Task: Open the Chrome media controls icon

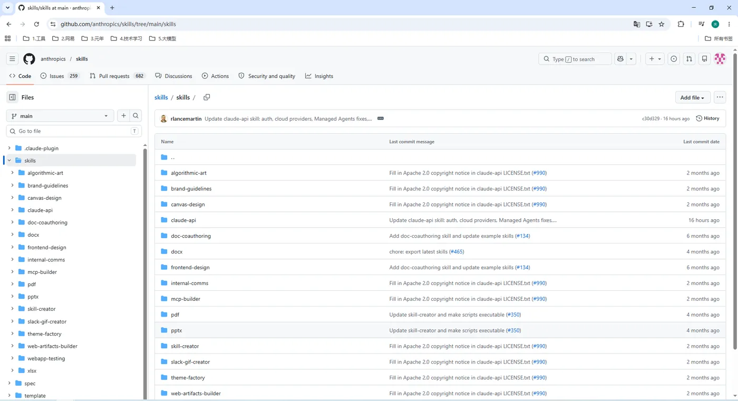Action: 701,24
